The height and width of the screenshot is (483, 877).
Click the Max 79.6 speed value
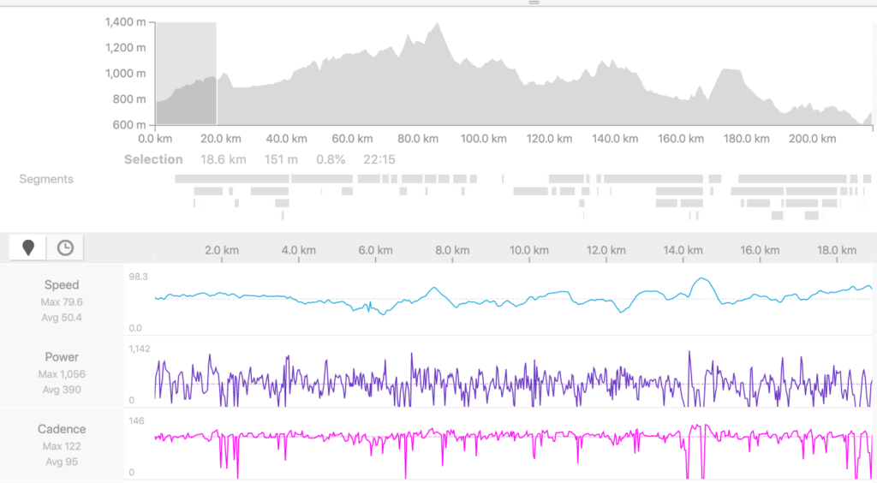[x=62, y=302]
